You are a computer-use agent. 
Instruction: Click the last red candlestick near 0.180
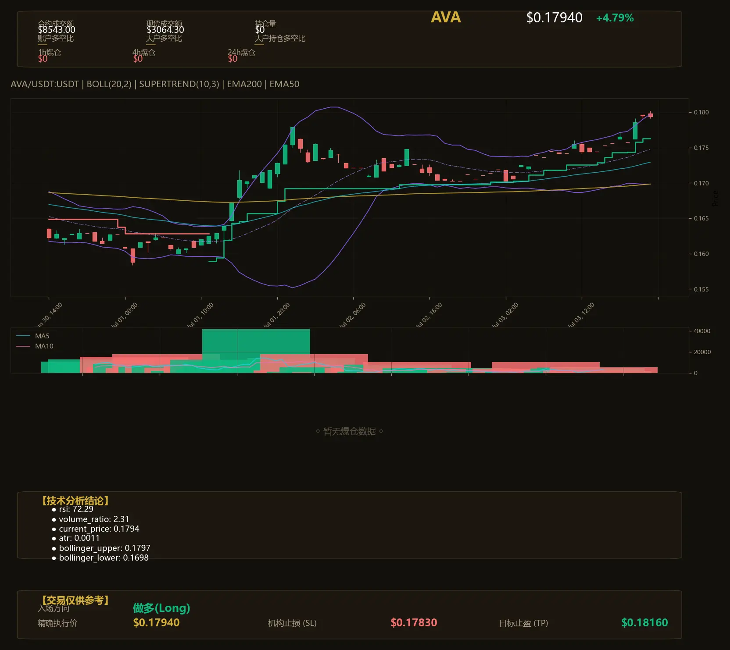tap(651, 115)
